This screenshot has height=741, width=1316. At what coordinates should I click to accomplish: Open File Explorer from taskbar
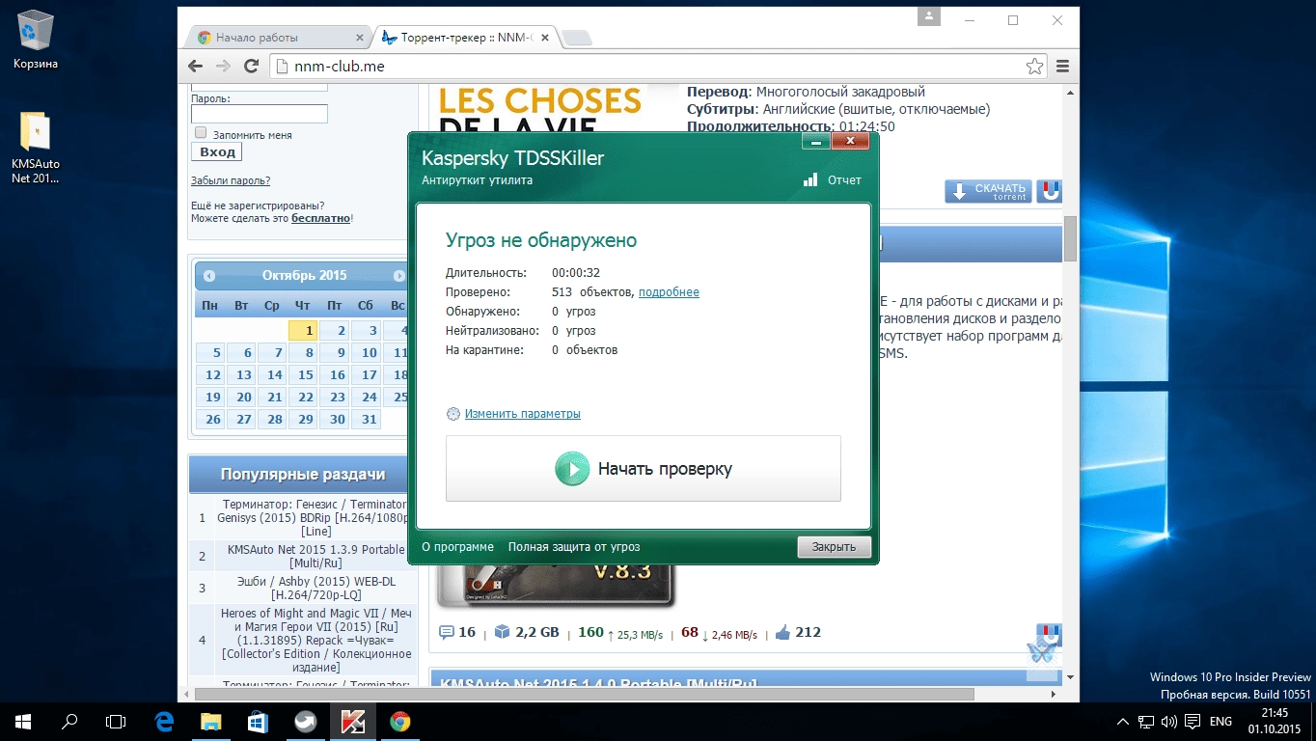pos(210,721)
